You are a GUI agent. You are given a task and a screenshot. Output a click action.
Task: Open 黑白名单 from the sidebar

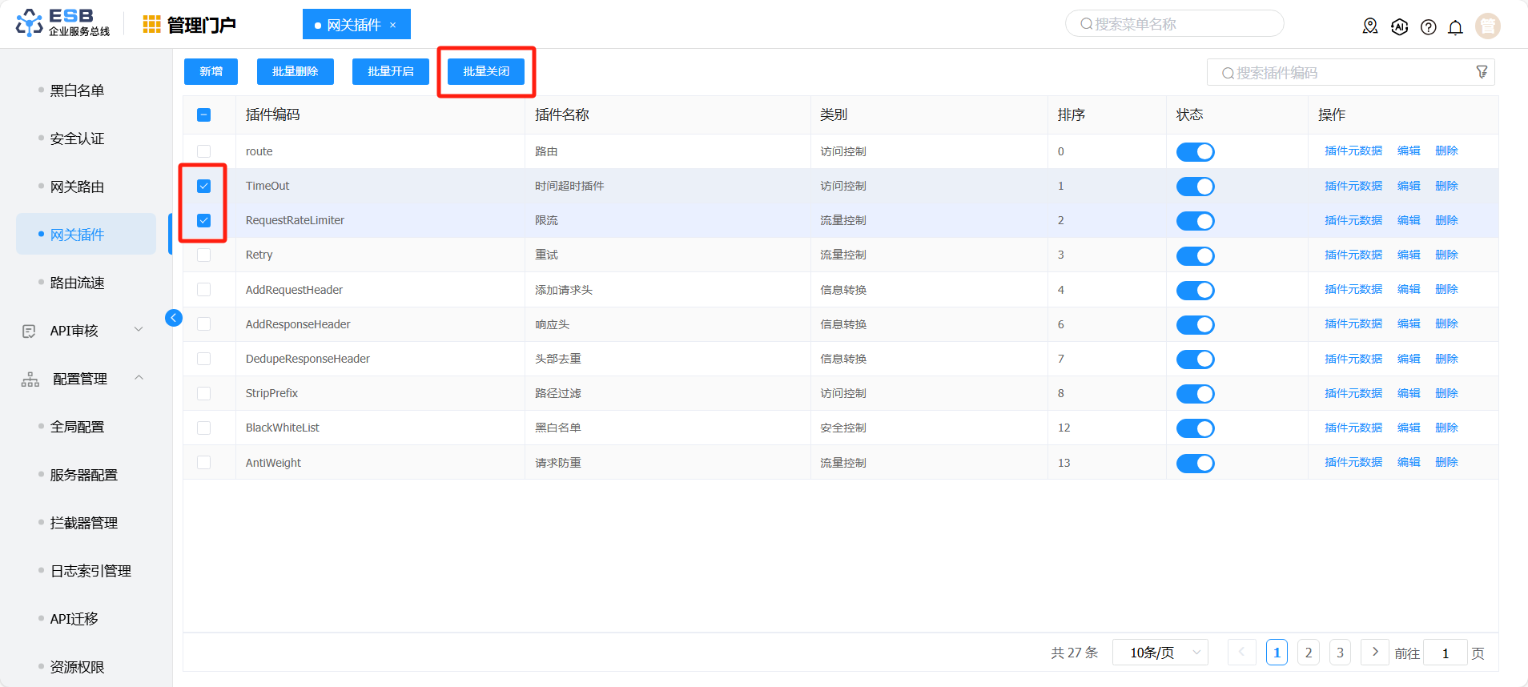click(77, 90)
